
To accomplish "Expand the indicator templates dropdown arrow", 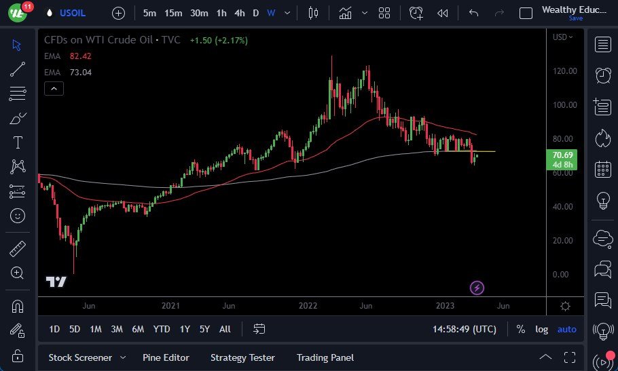I will (x=365, y=13).
